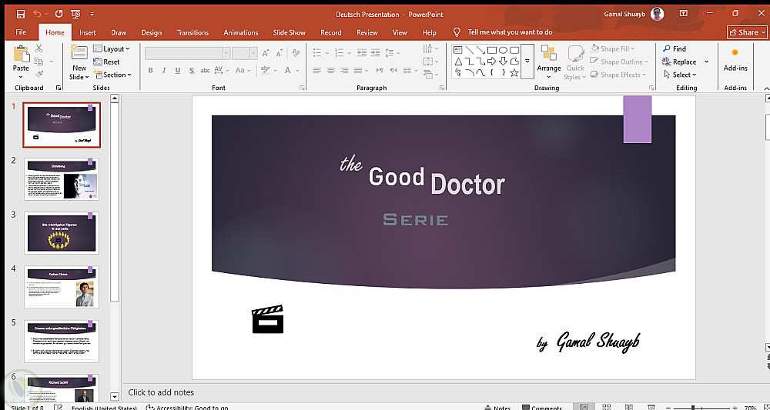Screen dimensions: 770x410
Task: Select the Right Arrow shape
Action: (x=491, y=62)
